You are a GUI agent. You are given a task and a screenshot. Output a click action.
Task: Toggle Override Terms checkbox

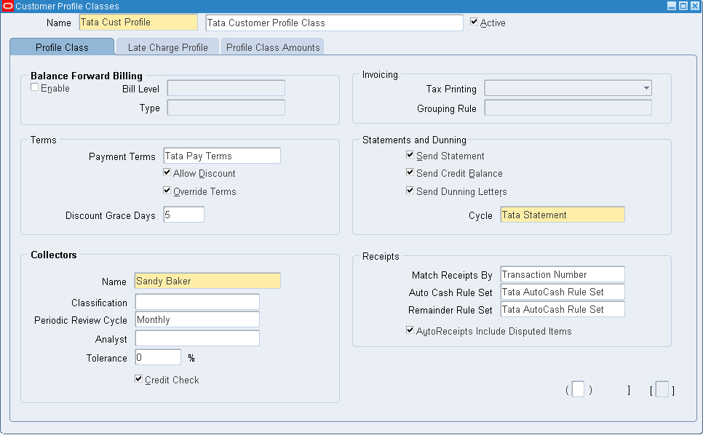coord(167,191)
